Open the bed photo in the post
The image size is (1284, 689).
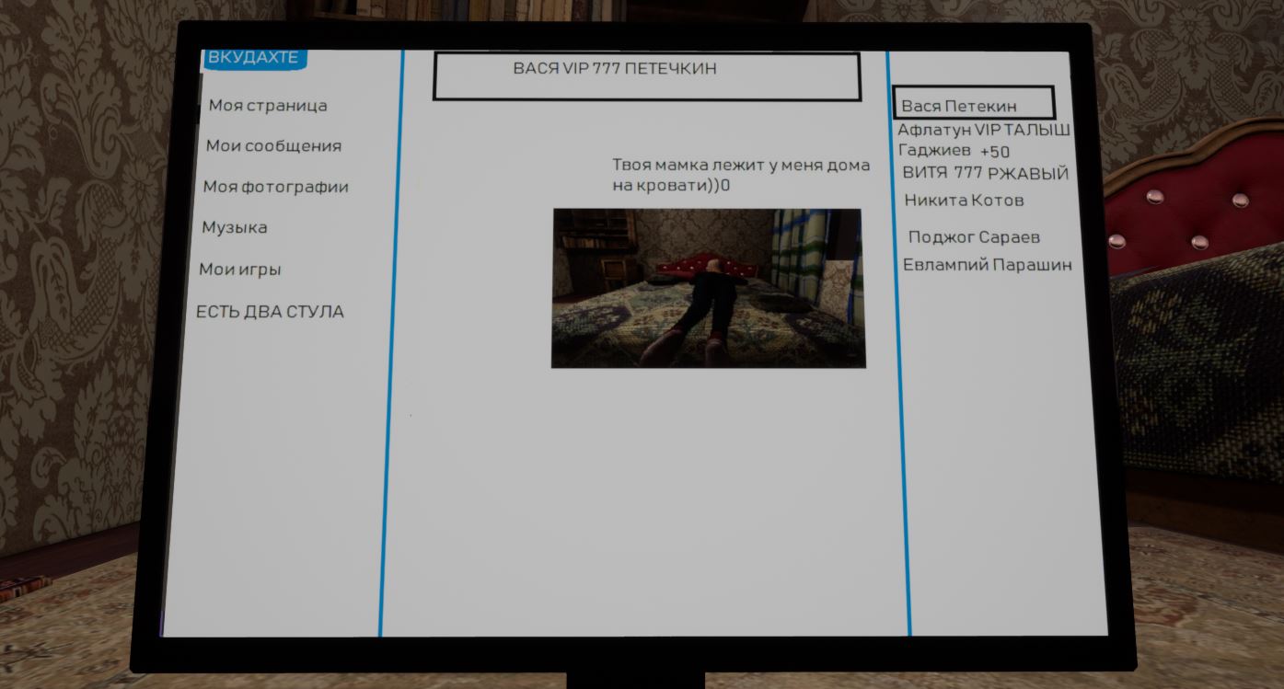pos(707,288)
